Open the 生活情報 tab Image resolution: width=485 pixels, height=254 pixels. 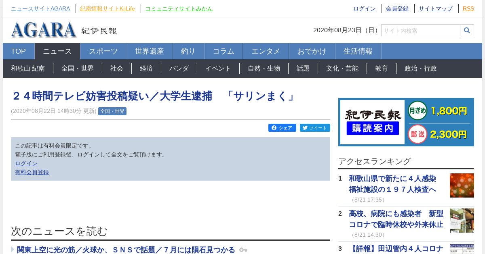click(x=358, y=51)
